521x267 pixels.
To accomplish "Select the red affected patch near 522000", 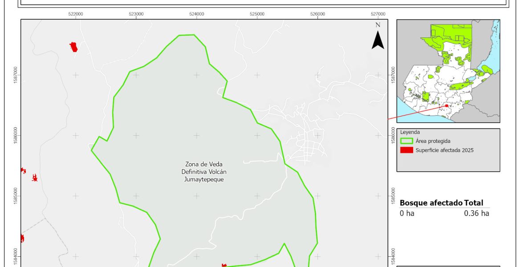I will click(74, 47).
